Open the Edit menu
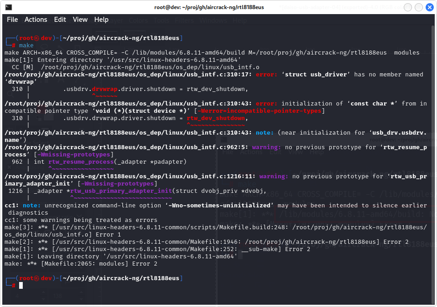Screen dimensions: 437x307 60,20
